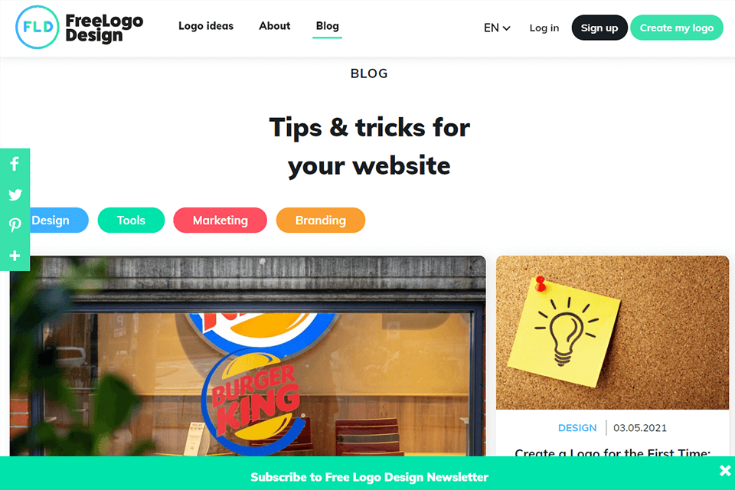Image resolution: width=735 pixels, height=490 pixels.
Task: Open the Logo ideas menu item
Action: (x=206, y=26)
